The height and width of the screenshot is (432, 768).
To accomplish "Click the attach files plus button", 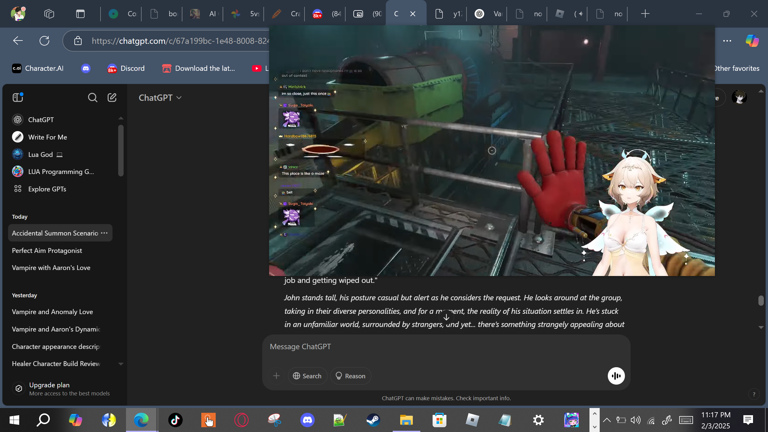I will [276, 376].
